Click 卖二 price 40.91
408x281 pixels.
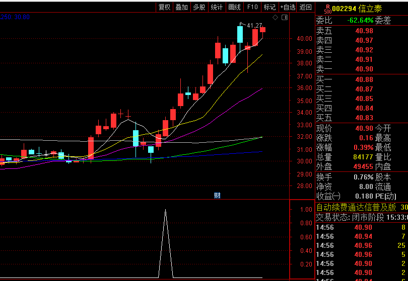[x=364, y=59]
